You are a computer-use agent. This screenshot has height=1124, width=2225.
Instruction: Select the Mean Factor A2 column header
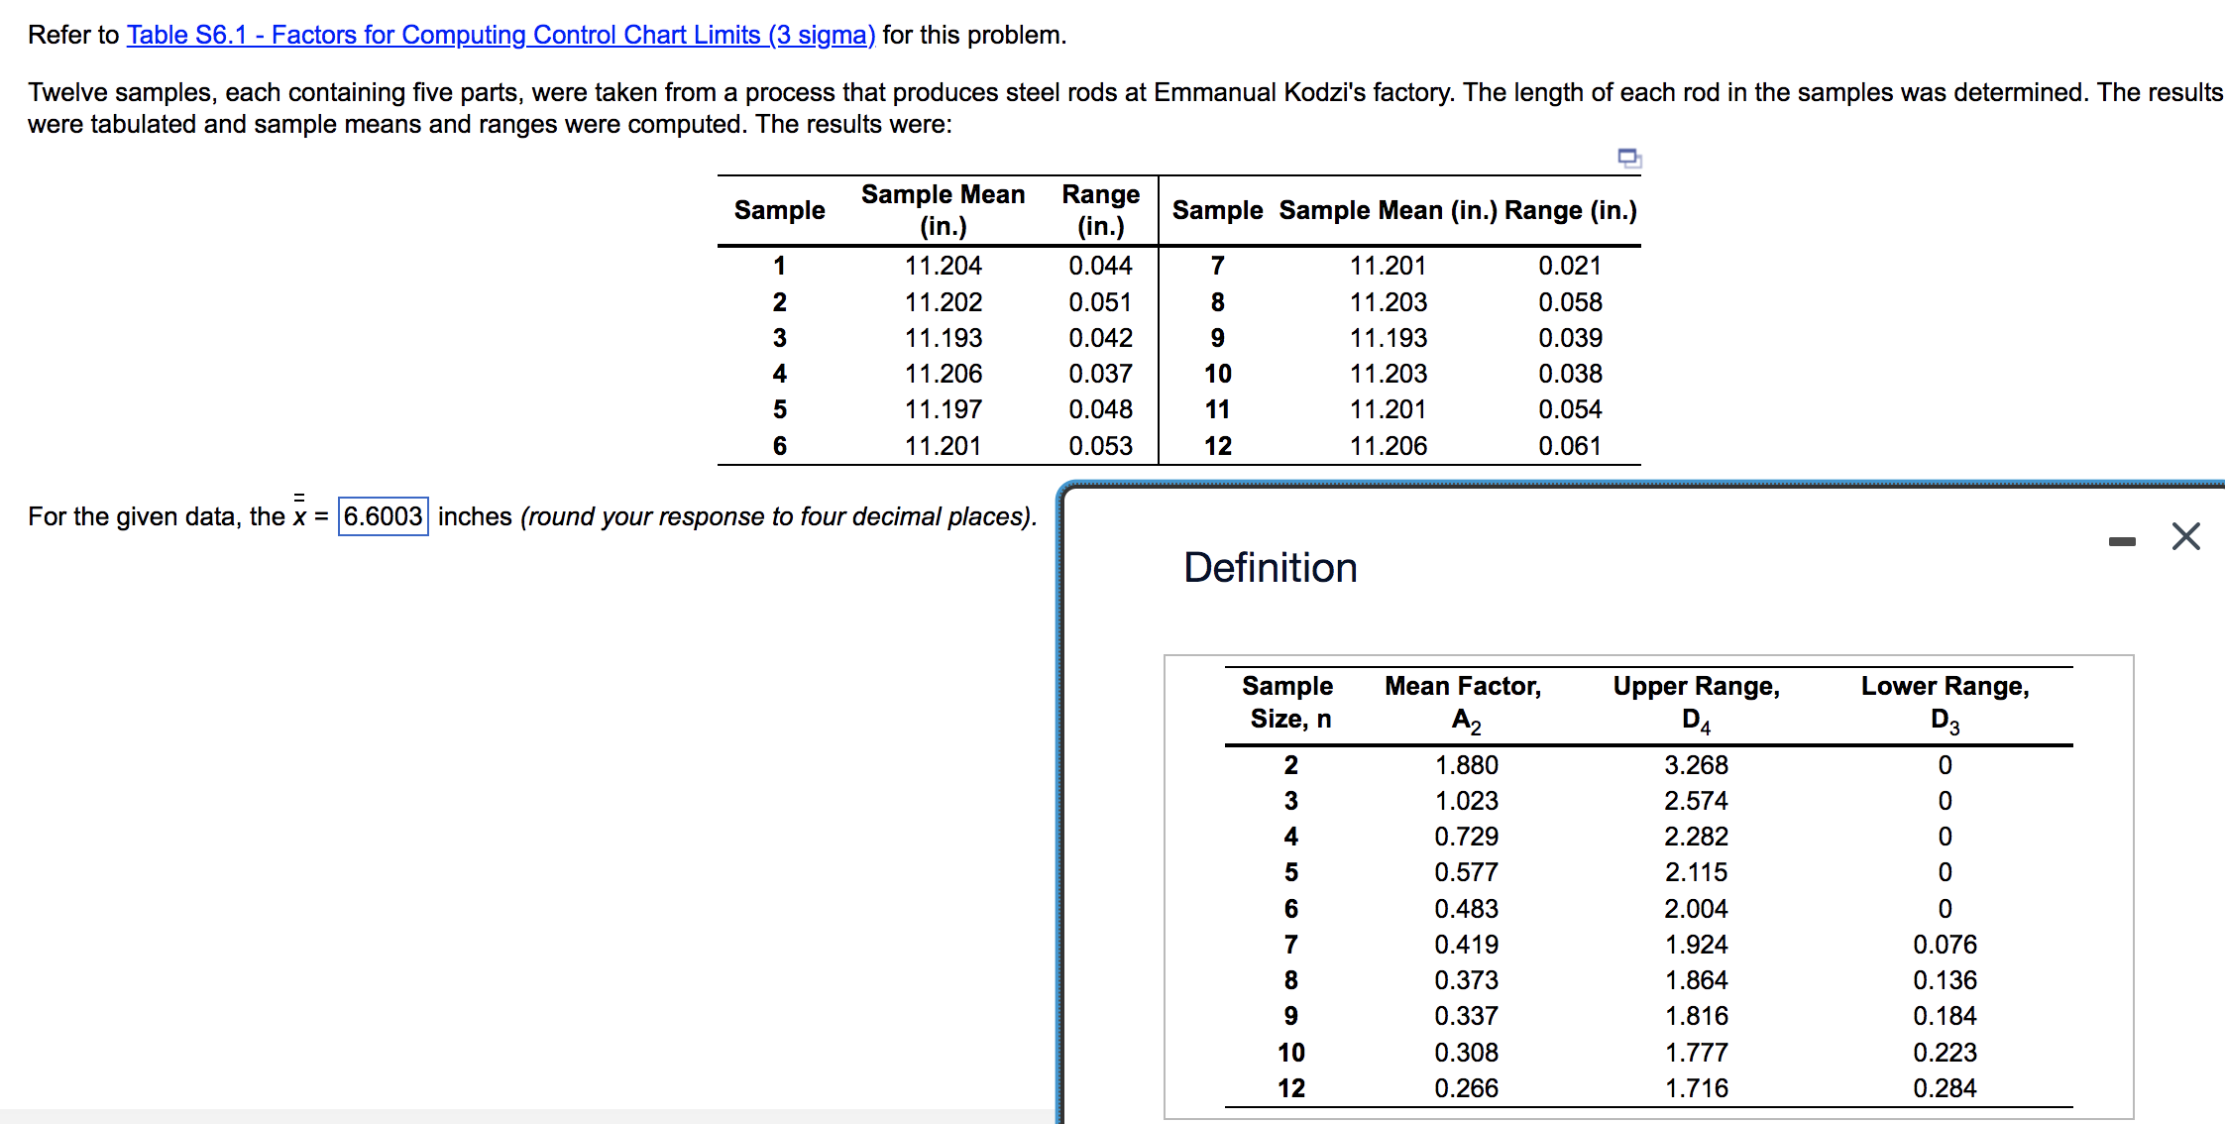coord(1462,701)
